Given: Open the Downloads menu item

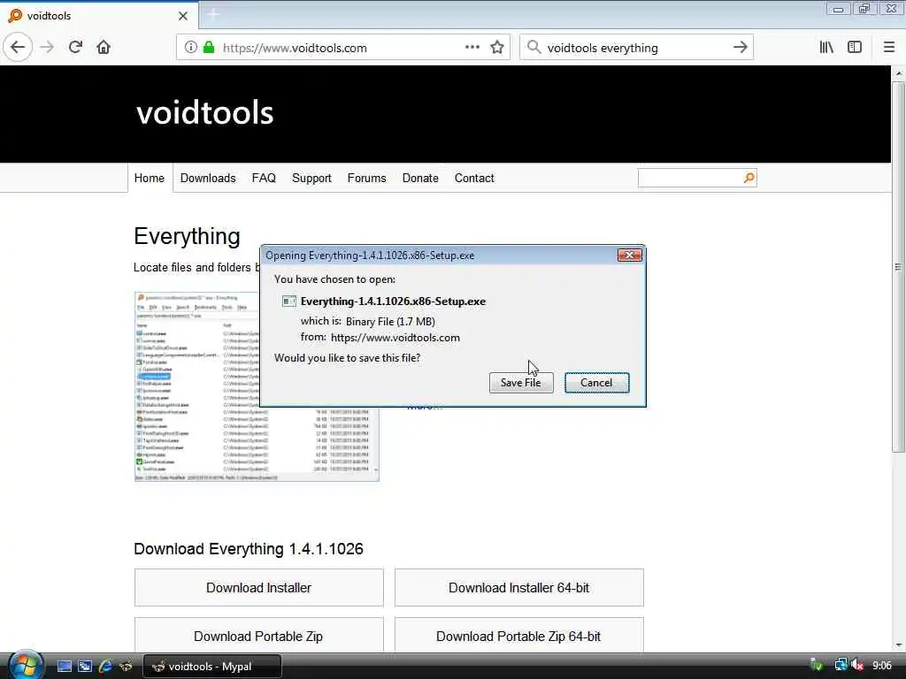Looking at the screenshot, I should coord(208,178).
